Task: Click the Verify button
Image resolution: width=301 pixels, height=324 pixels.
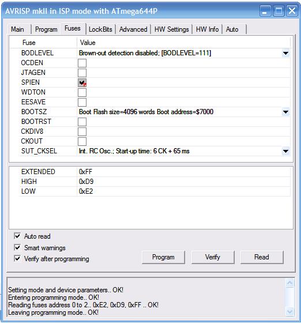Action: coord(213,257)
